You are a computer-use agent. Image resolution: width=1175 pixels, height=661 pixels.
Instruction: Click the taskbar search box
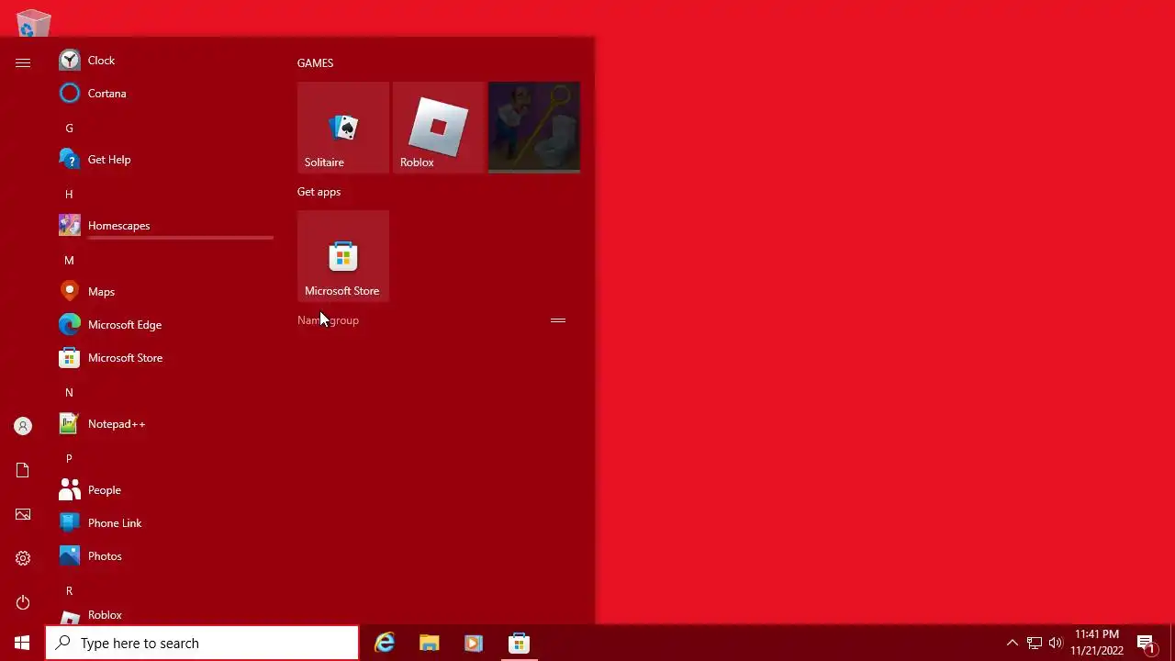click(x=202, y=643)
